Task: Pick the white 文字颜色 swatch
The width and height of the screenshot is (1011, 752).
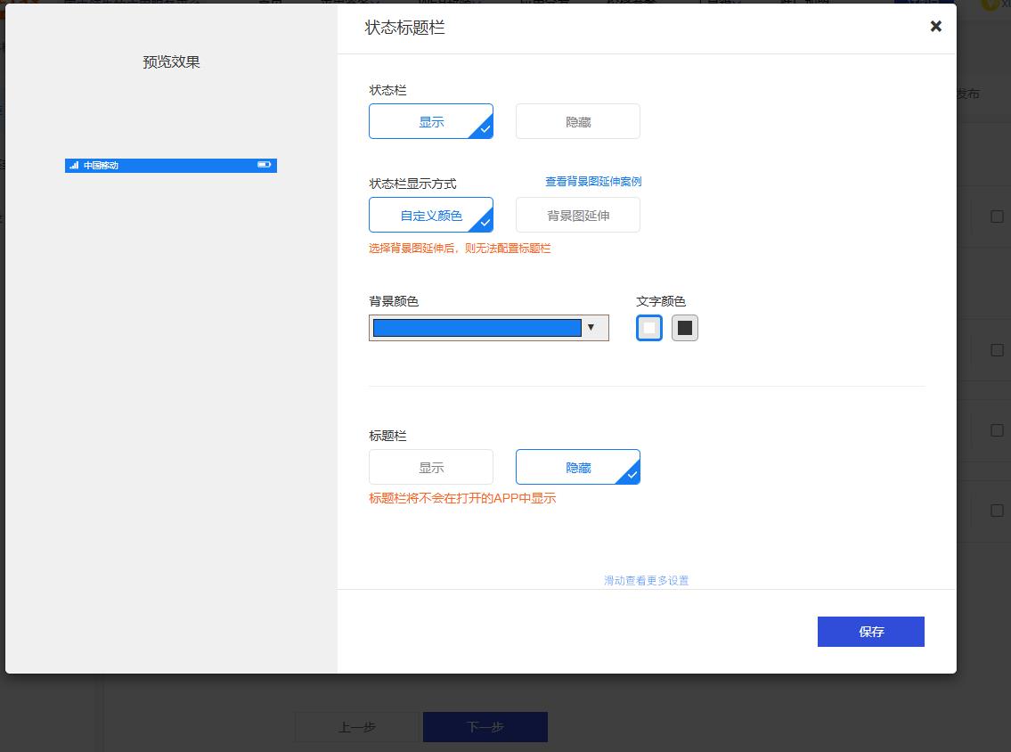Action: pyautogui.click(x=649, y=328)
